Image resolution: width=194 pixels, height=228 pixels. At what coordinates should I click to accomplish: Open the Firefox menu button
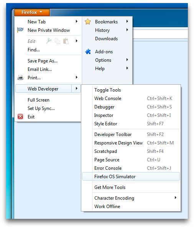(x=32, y=12)
